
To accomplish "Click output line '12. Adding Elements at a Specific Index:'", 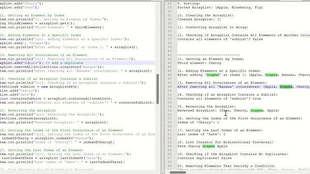I will tap(219, 71).
